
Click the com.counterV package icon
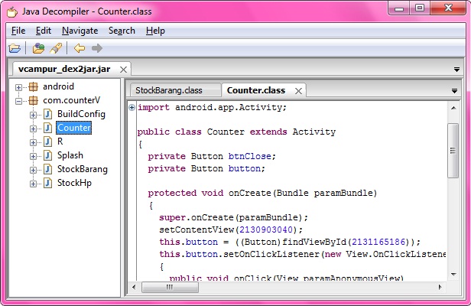tap(34, 100)
